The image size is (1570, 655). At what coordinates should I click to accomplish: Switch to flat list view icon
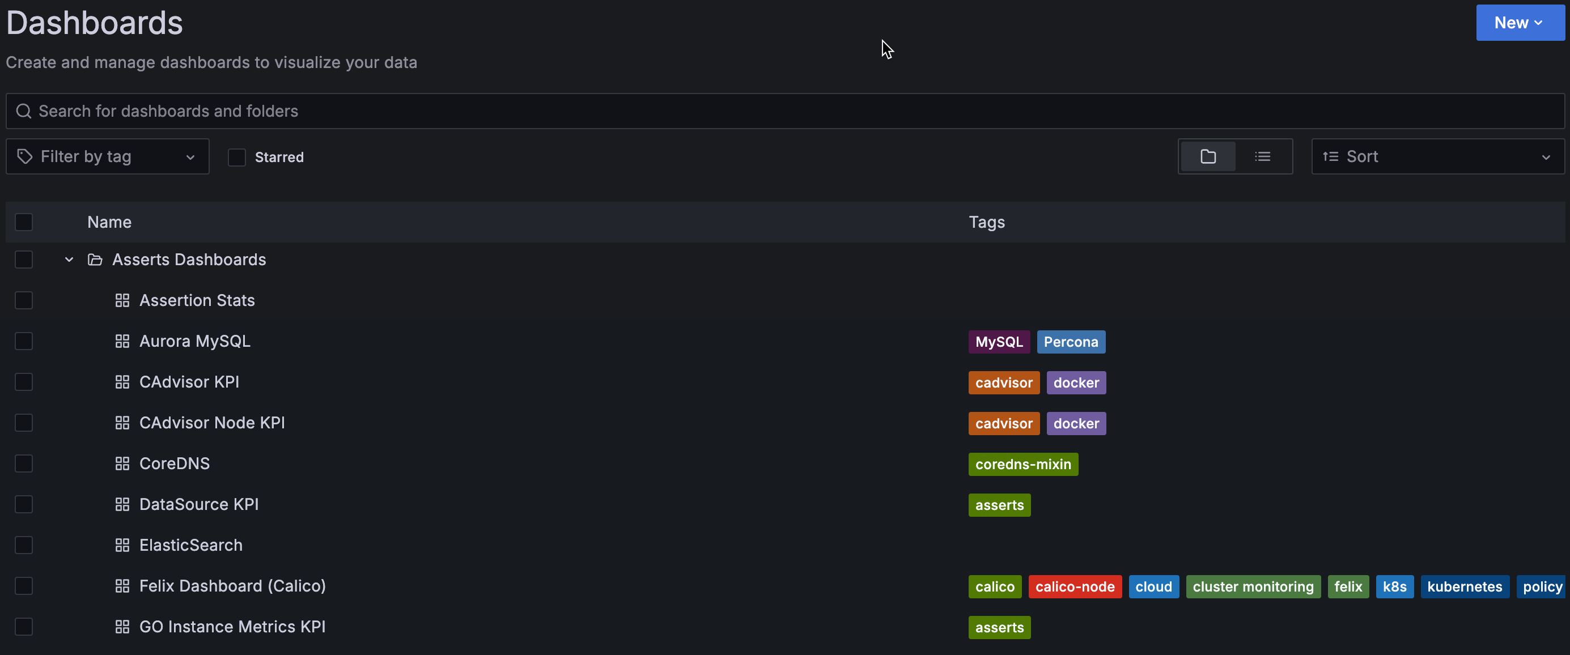tap(1263, 156)
